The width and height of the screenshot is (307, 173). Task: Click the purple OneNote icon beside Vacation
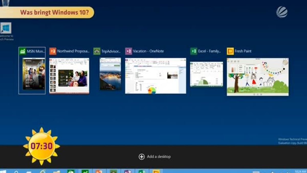[128, 51]
